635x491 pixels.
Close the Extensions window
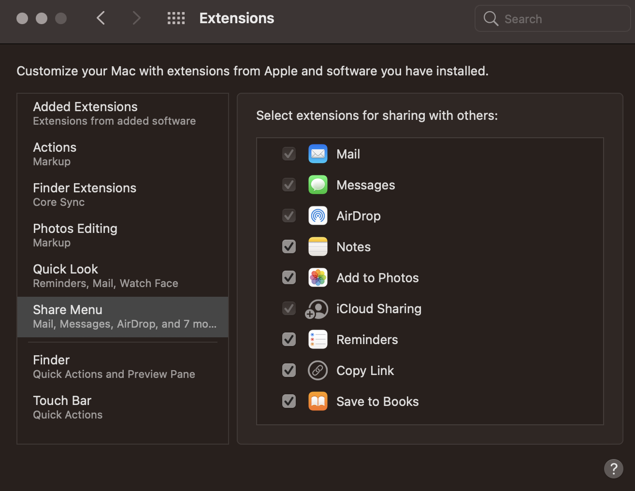(22, 18)
